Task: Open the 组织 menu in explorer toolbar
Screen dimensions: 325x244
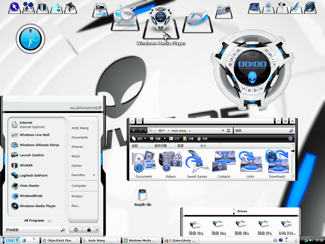Action: [x=139, y=139]
